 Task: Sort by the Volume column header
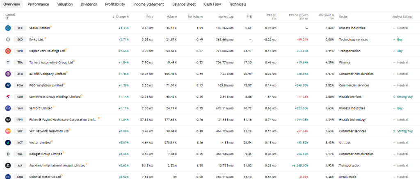coord(172,16)
